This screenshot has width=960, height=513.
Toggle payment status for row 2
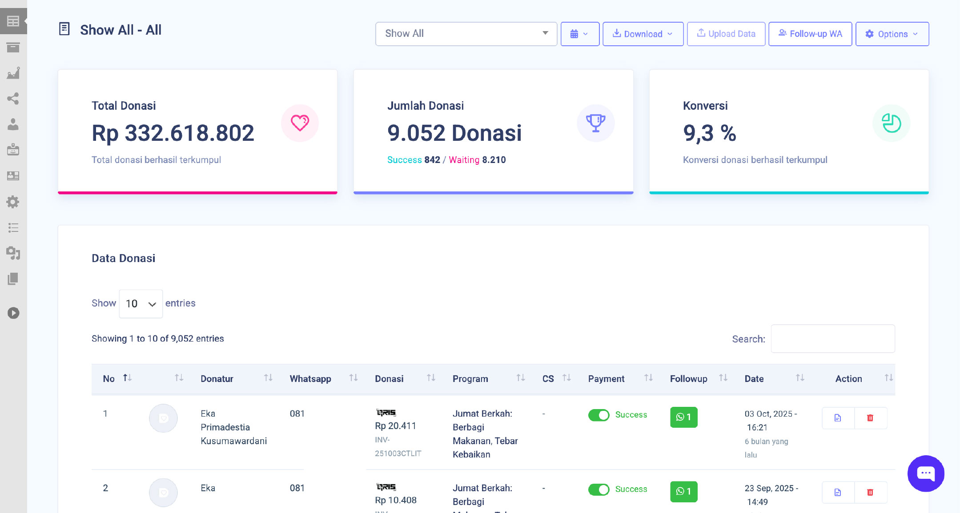pos(598,489)
